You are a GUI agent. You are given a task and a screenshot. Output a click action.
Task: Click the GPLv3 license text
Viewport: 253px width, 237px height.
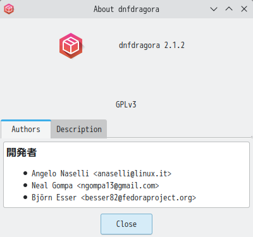tap(126, 104)
